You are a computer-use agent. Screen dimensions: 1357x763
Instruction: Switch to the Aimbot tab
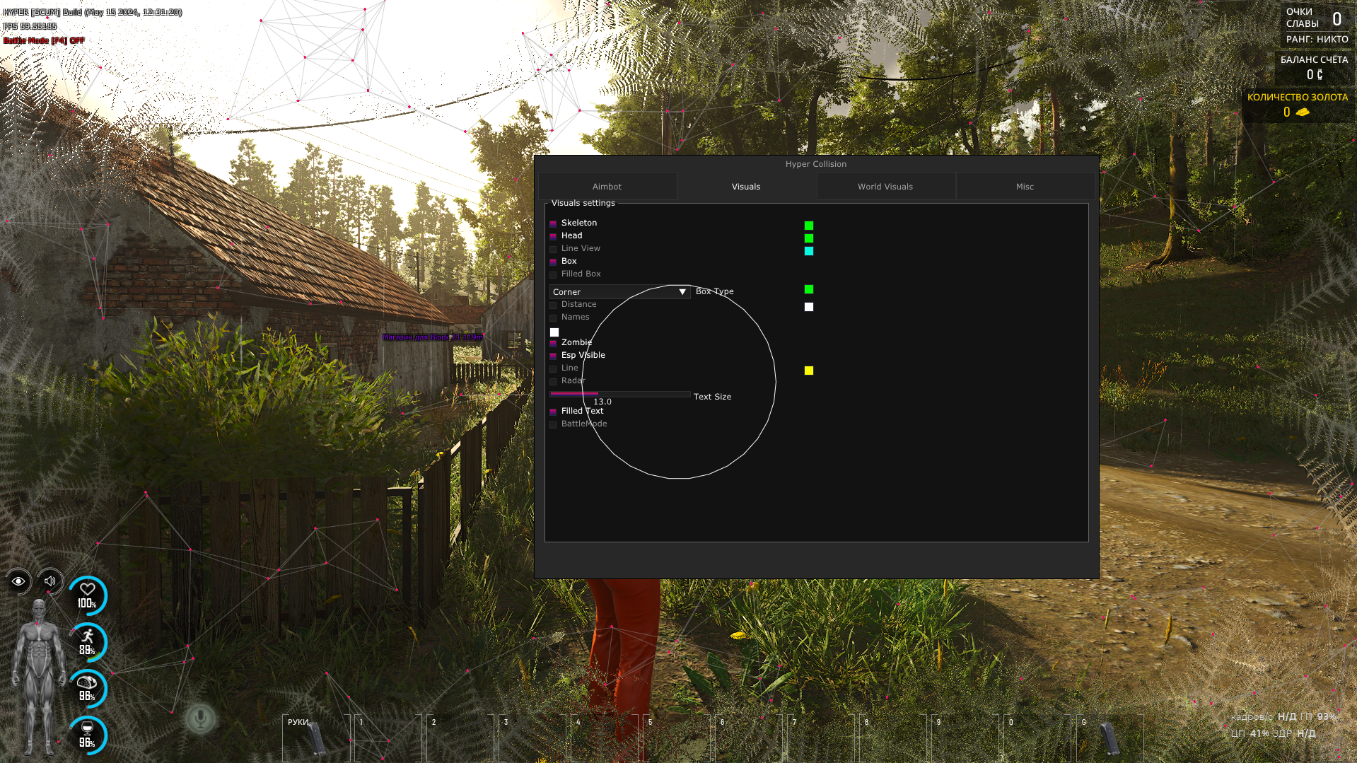[x=607, y=187]
